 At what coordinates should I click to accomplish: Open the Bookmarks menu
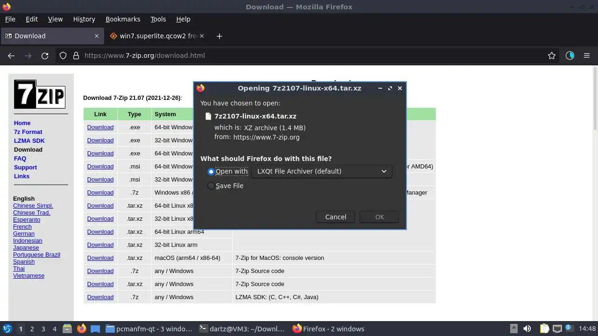(123, 19)
